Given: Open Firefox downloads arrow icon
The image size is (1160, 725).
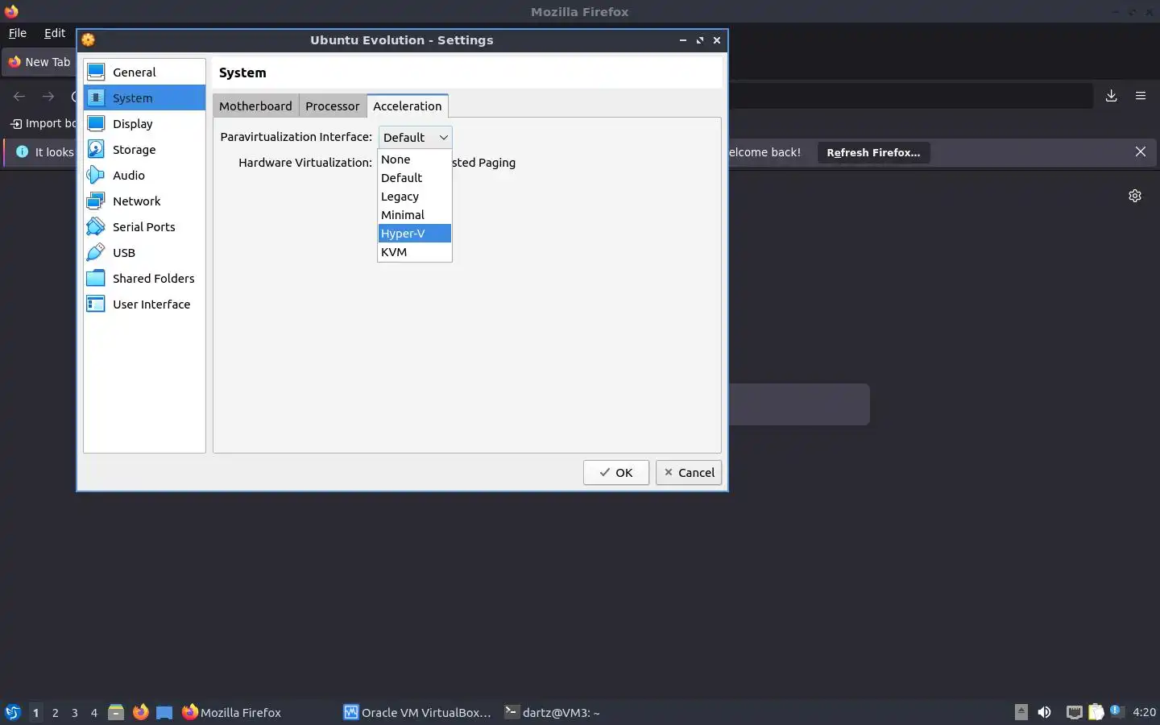Looking at the screenshot, I should (x=1111, y=96).
